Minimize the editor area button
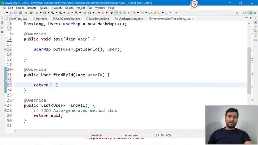258x145 pixels. tap(246, 17)
